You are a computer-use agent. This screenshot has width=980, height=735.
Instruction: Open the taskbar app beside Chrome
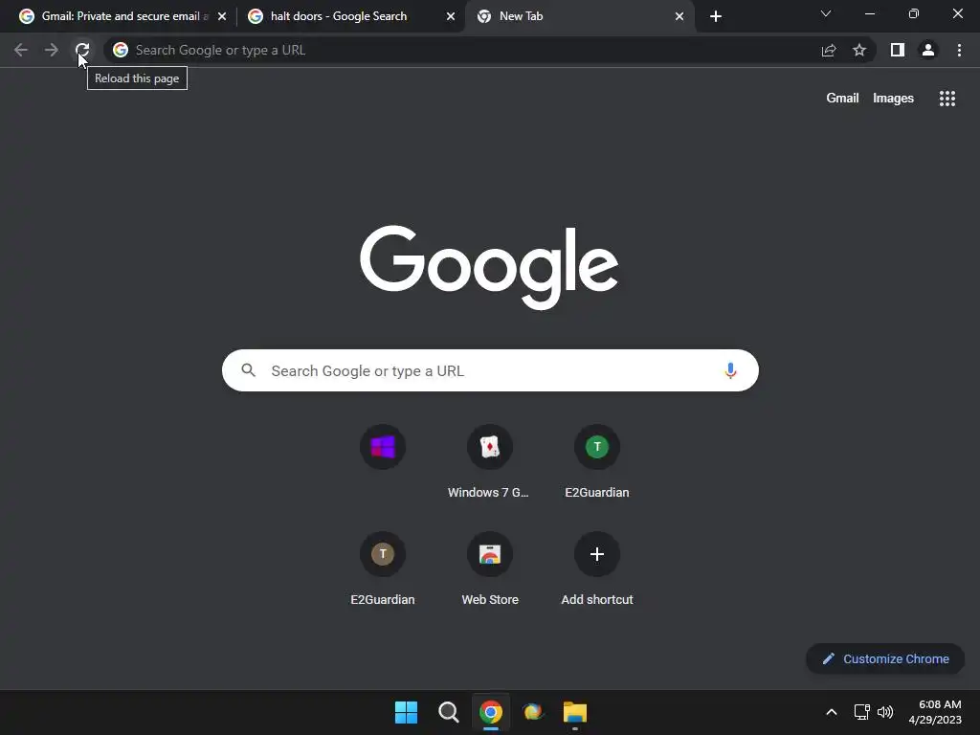533,712
